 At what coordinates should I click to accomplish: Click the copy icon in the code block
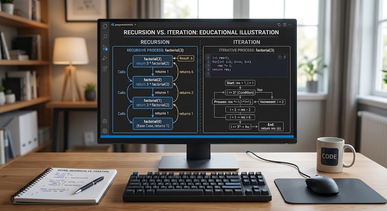pyautogui.click(x=280, y=57)
